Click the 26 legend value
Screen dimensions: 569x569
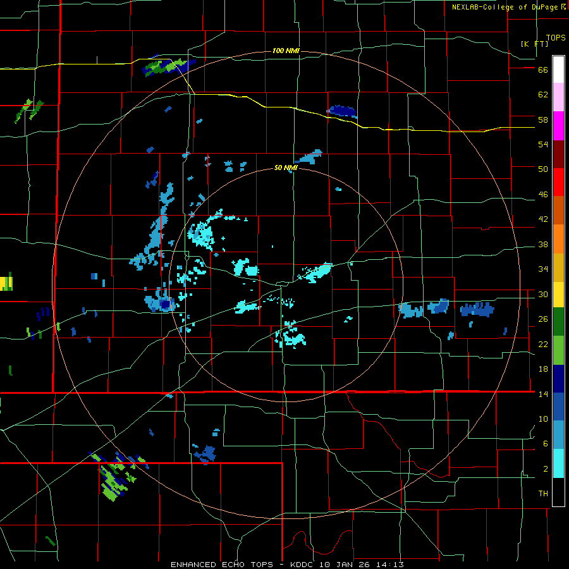pyautogui.click(x=543, y=319)
